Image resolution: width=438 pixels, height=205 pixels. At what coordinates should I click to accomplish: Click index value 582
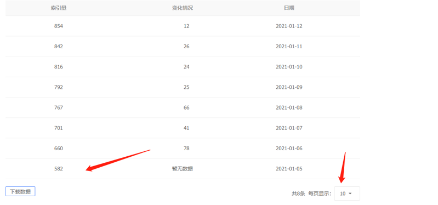point(59,169)
